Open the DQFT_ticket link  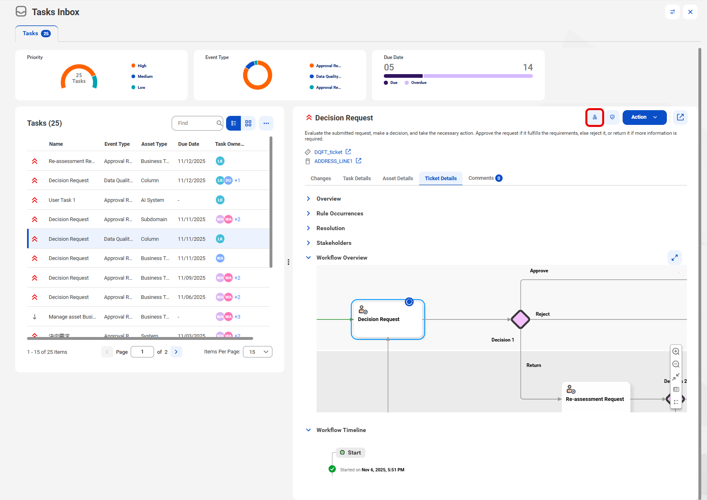[x=328, y=152]
